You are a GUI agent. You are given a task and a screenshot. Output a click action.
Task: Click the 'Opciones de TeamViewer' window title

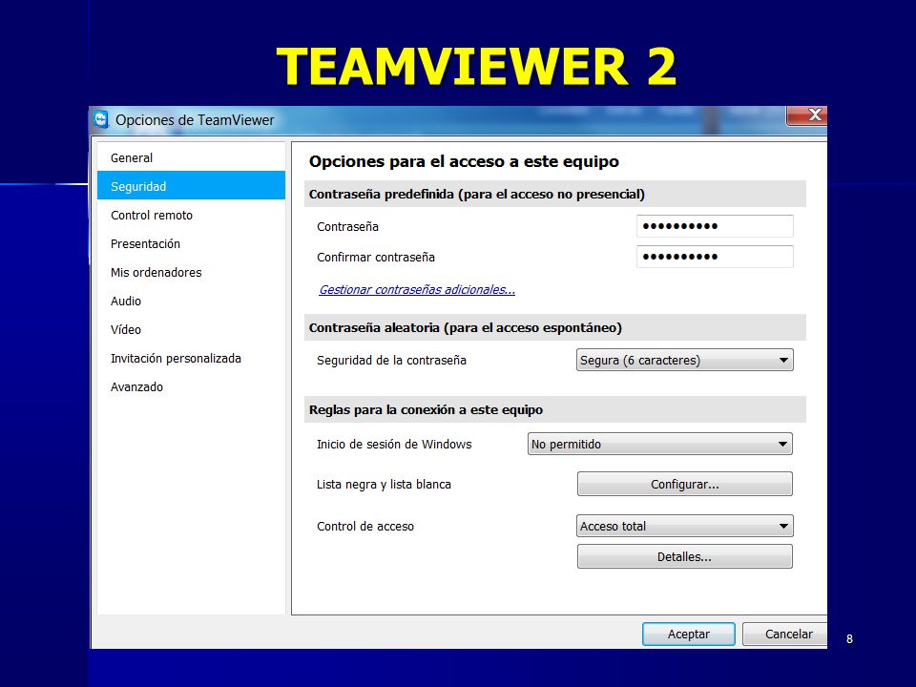click(195, 120)
